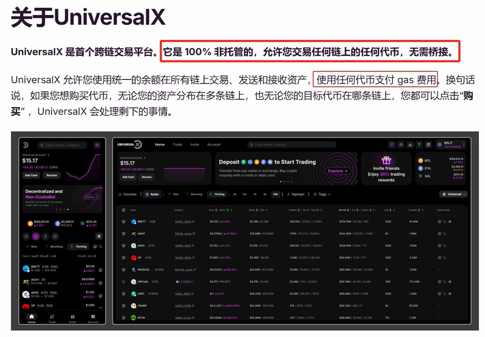
Task: Click the globe icon in BRETT row
Action: point(440,222)
